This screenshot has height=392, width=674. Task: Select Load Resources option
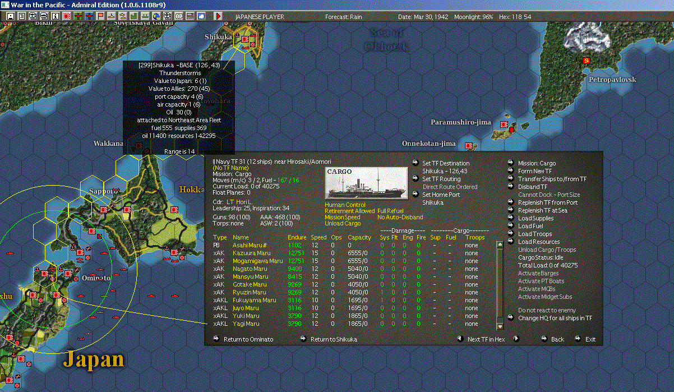click(539, 242)
